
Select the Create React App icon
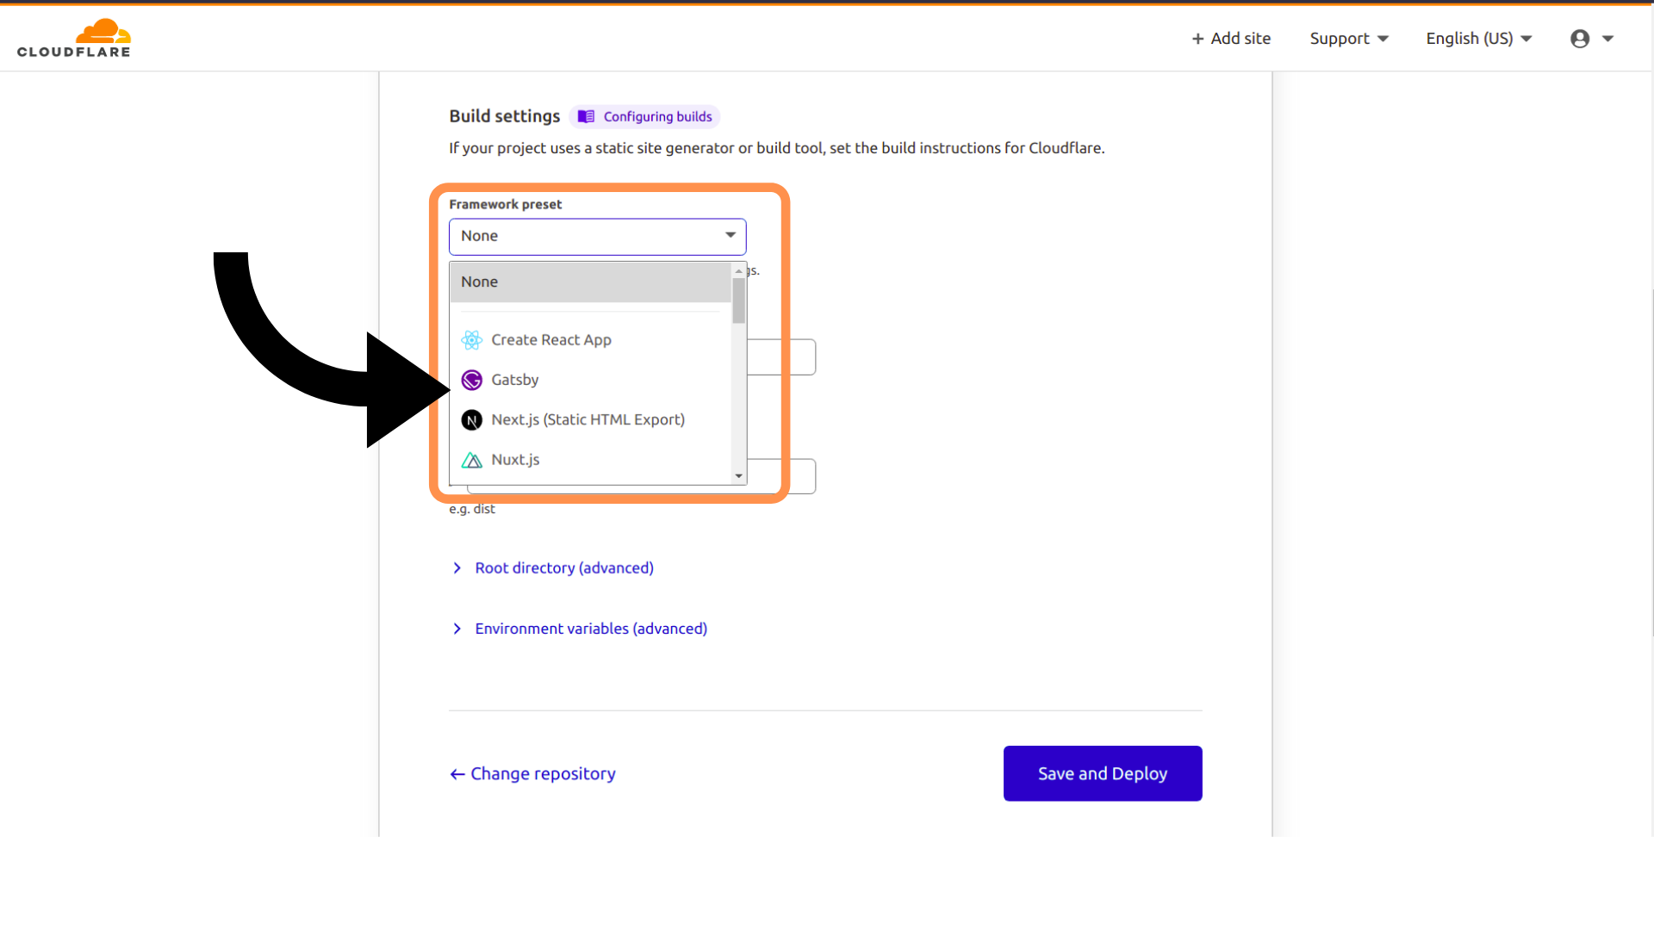click(x=471, y=340)
